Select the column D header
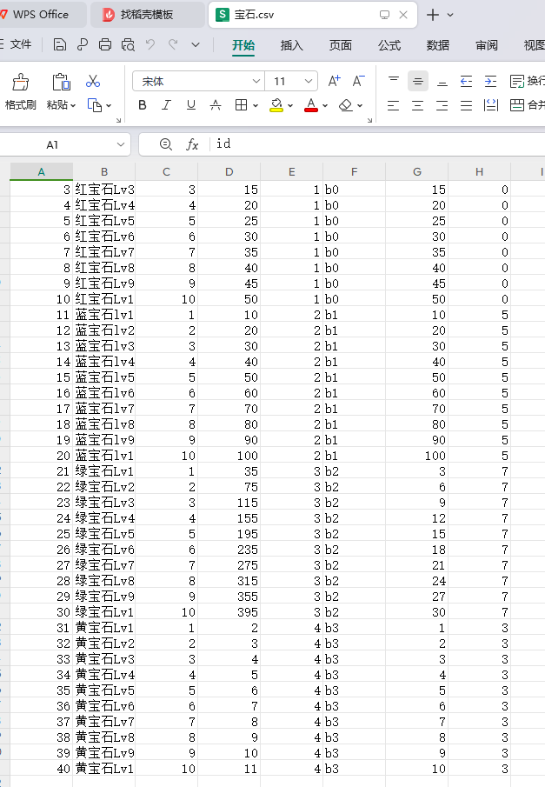 [229, 172]
